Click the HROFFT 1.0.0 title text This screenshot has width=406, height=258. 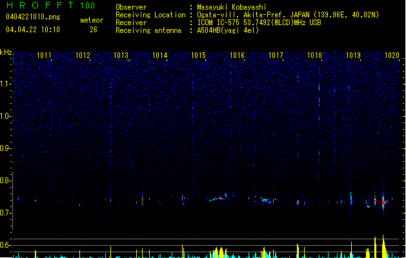50,5
